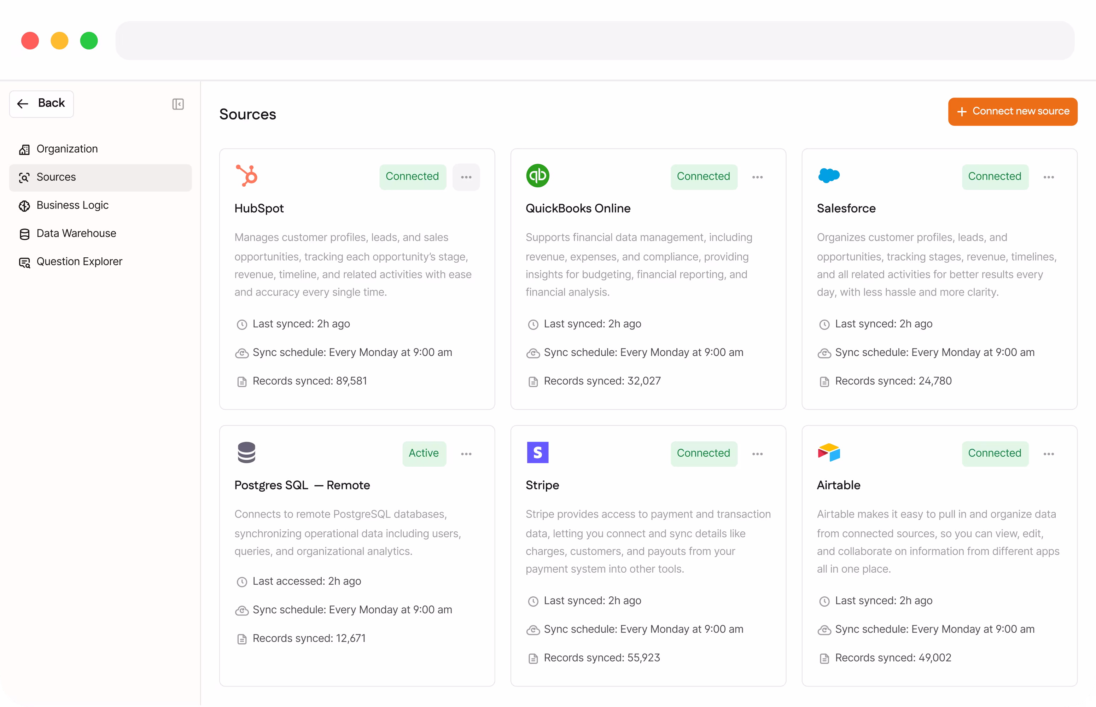
Task: Click the Connected badge on Stripe
Action: [x=704, y=454]
